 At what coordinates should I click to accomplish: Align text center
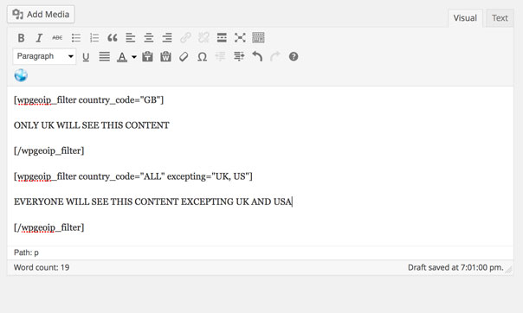tap(149, 38)
